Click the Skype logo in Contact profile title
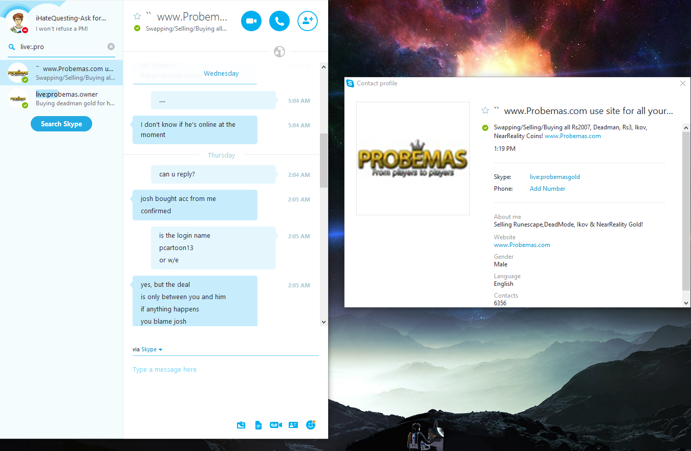 tap(350, 83)
